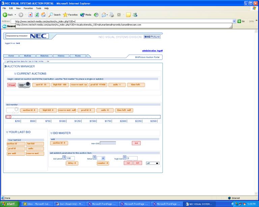This screenshot has height=207, width=259.
Task: Click the red bid monitor slider handle
Action: 8,117
